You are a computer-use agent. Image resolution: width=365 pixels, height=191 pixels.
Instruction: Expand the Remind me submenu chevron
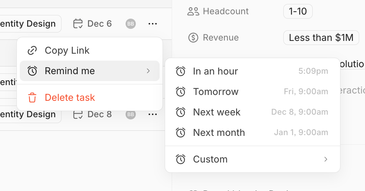tap(148, 71)
